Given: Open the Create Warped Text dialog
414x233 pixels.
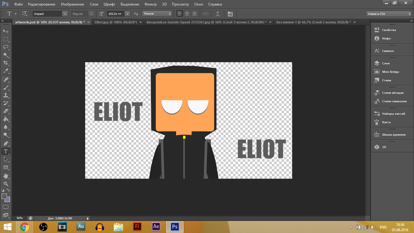Looking at the screenshot, I should click(x=218, y=14).
